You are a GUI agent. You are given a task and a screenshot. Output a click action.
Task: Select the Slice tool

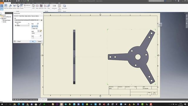tap(45, 7)
